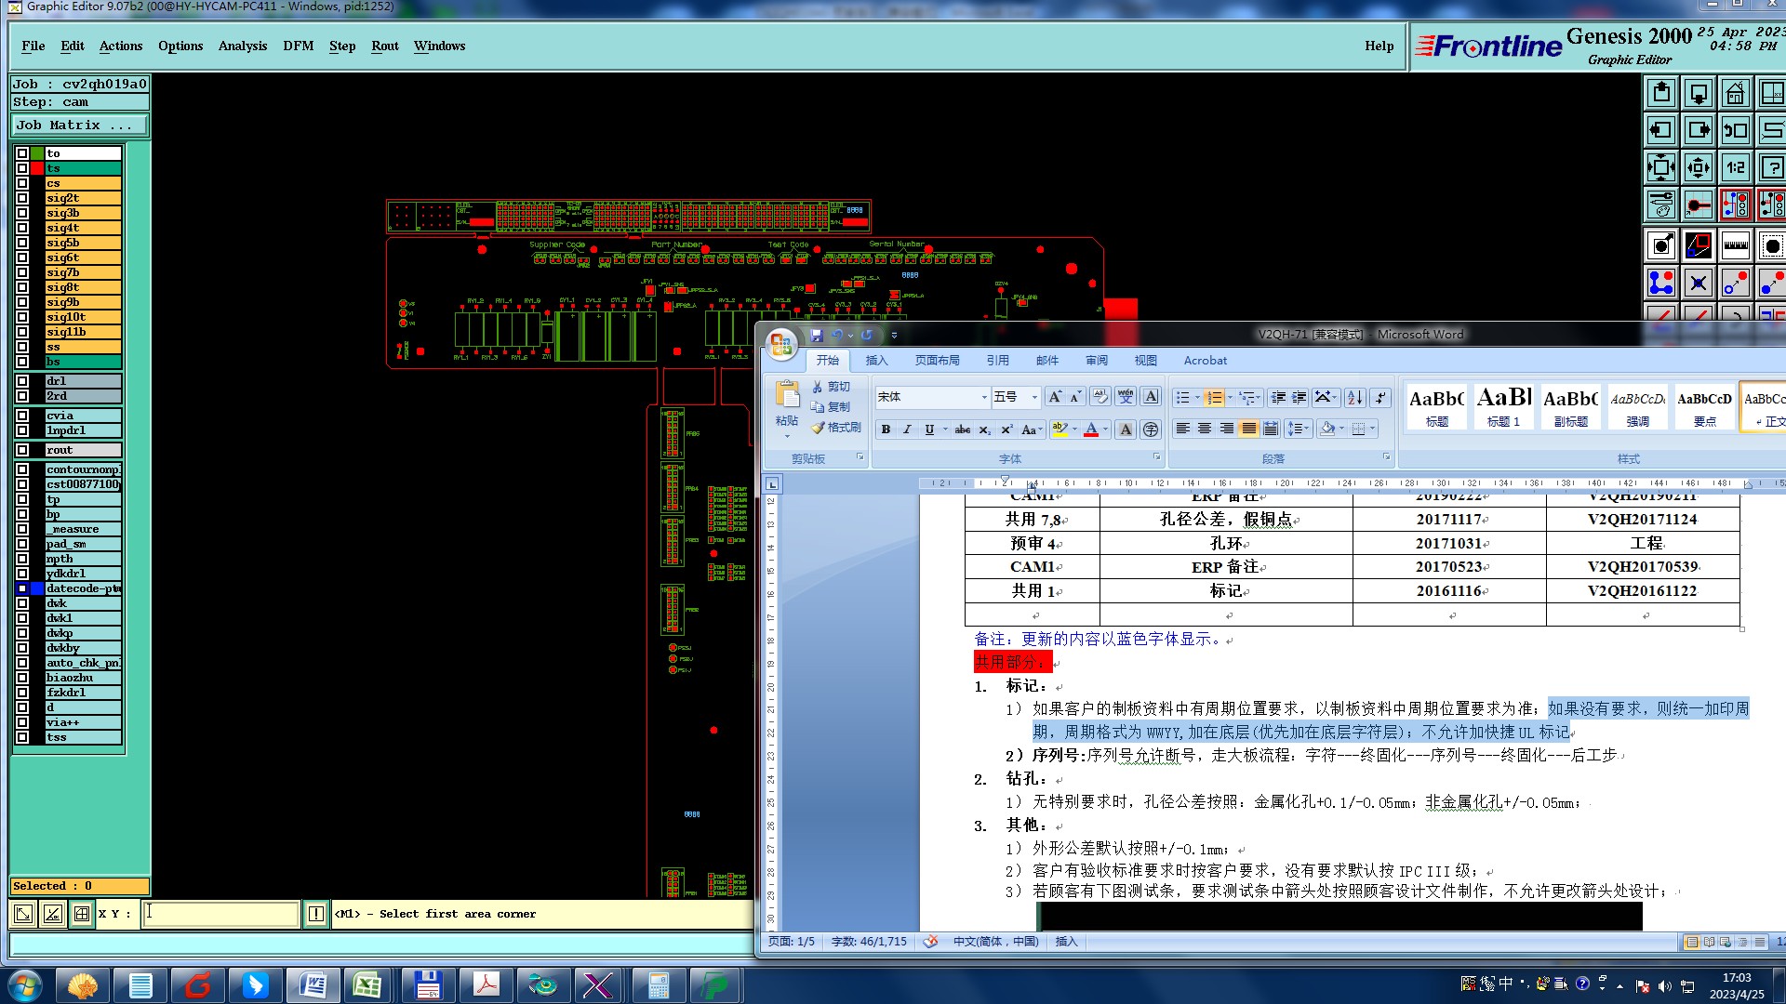Select the 标题 1 style in Word

click(1503, 407)
